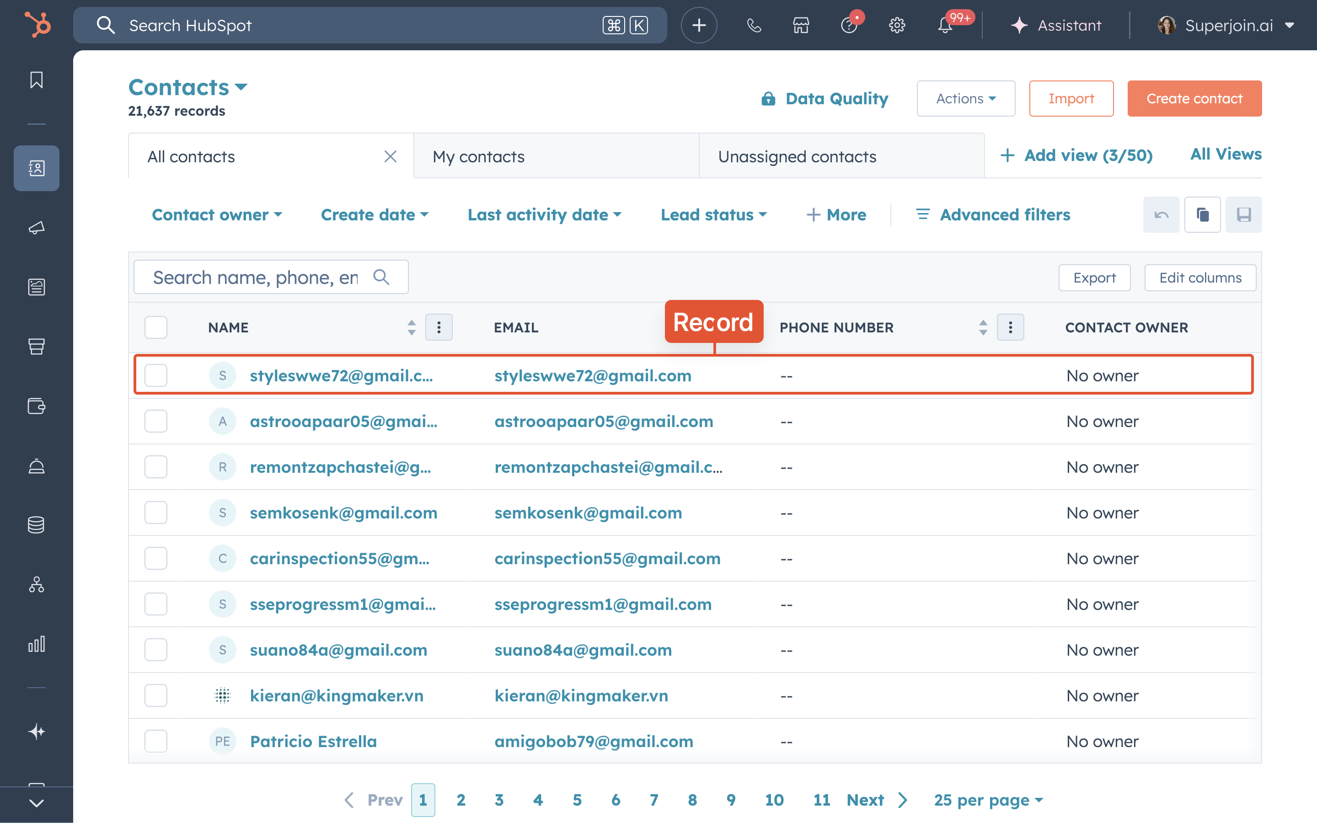Click the Marketing megaphone sidebar icon
This screenshot has height=823, width=1317.
37,228
